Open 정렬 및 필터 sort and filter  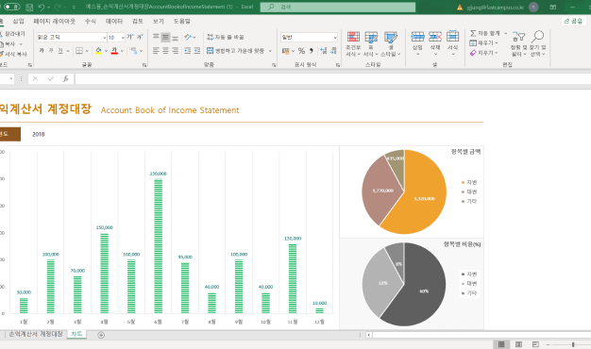point(519,44)
